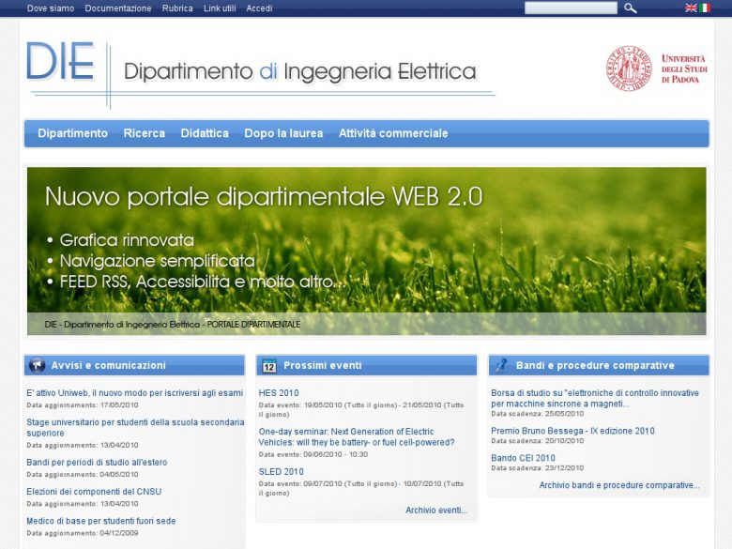This screenshot has height=549, width=732.
Task: Click Accedi to log in
Action: [259, 8]
